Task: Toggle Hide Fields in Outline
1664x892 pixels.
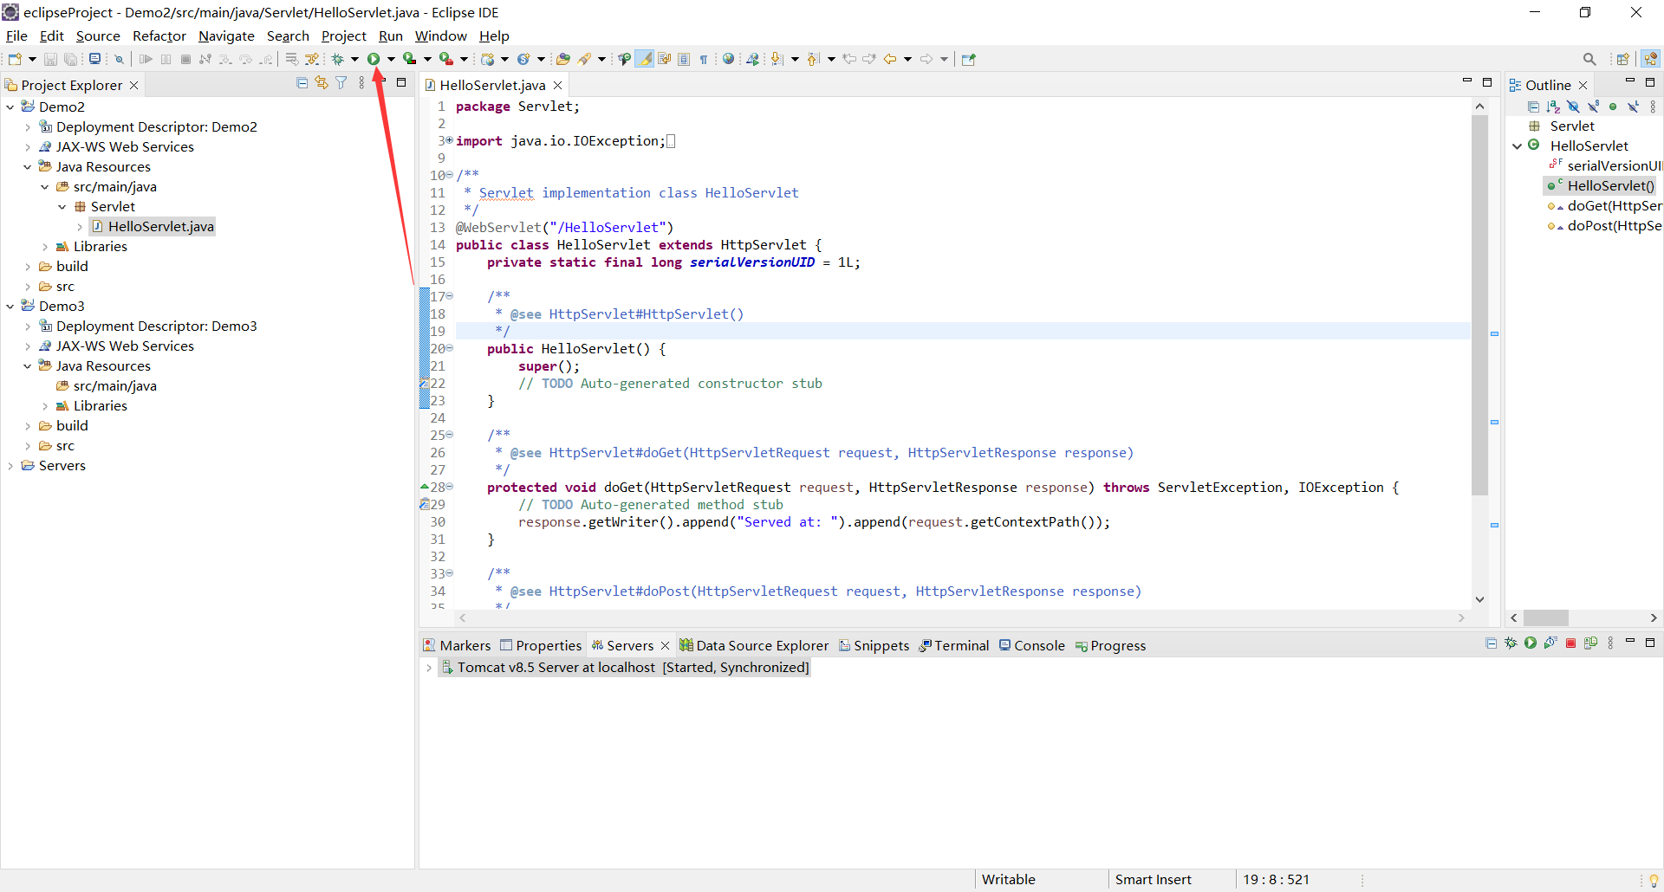Action: (x=1573, y=107)
